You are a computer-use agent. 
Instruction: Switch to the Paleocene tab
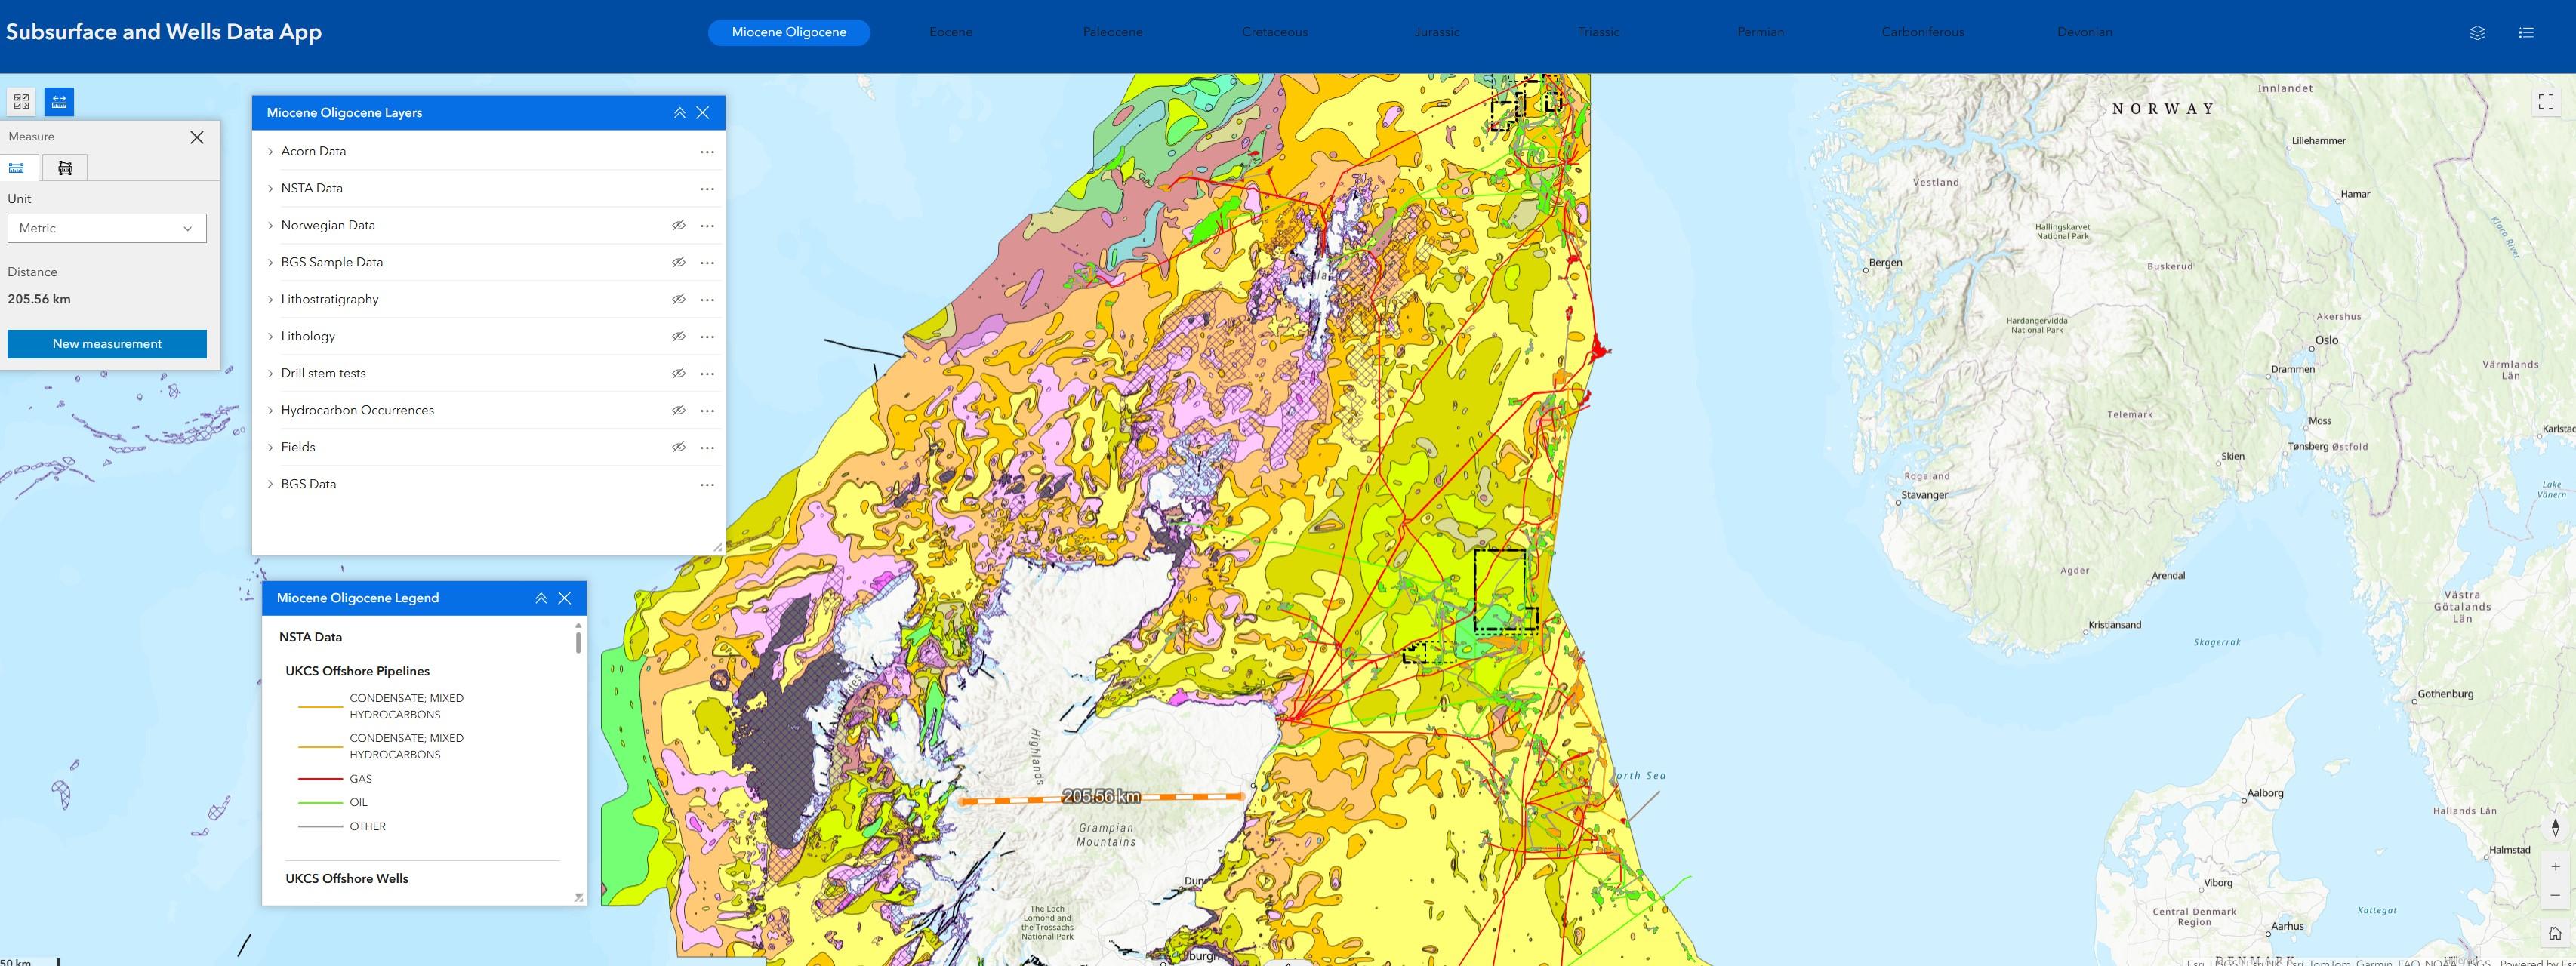[1113, 32]
